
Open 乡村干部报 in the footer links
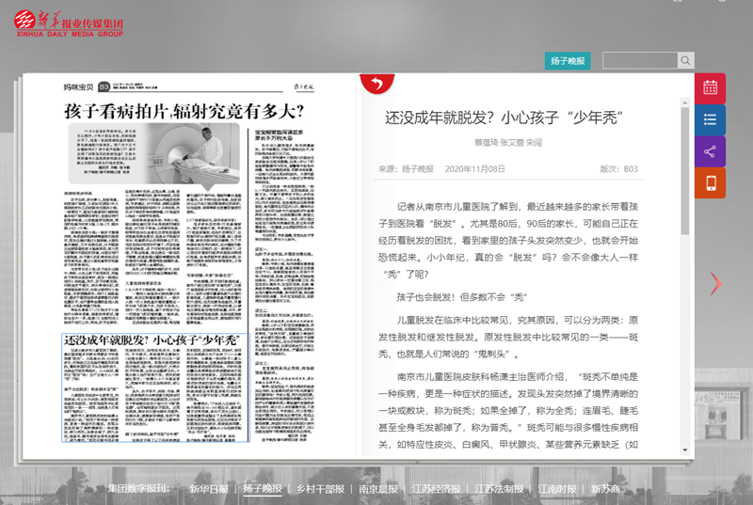[320, 489]
